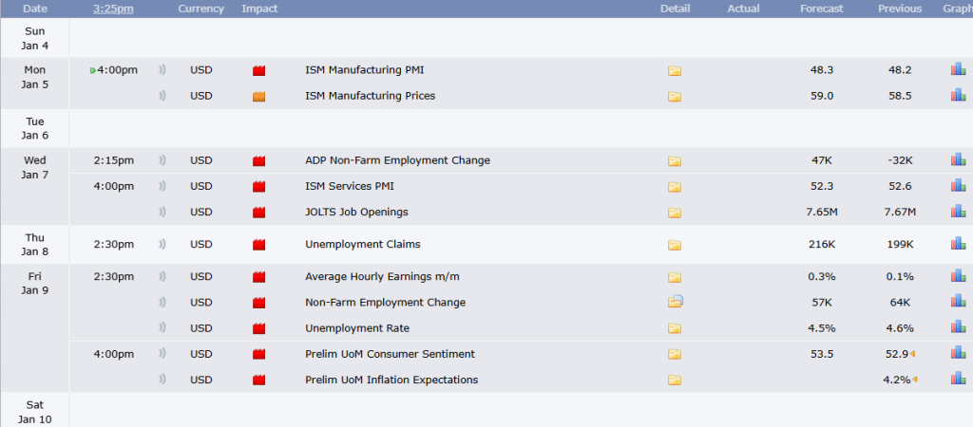Image resolution: width=973 pixels, height=427 pixels.
Task: Open the JOLTS Job Openings event name
Action: (x=356, y=212)
